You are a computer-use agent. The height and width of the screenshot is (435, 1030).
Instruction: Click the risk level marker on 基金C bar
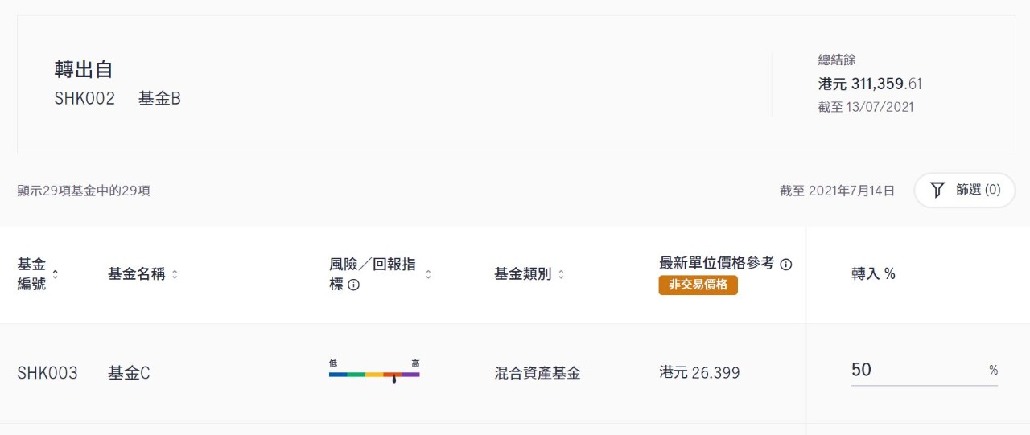click(394, 378)
